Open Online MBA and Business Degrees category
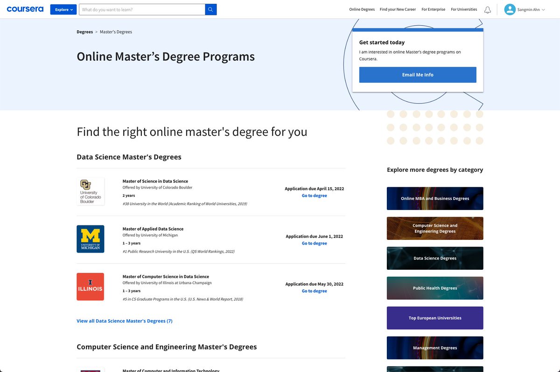560x372 pixels. click(435, 198)
